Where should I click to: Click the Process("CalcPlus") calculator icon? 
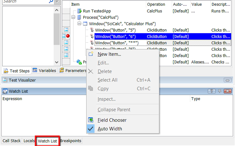point(79,17)
